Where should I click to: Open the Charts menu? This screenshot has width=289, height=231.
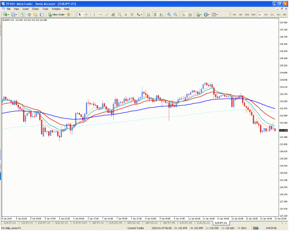[x=36, y=9]
